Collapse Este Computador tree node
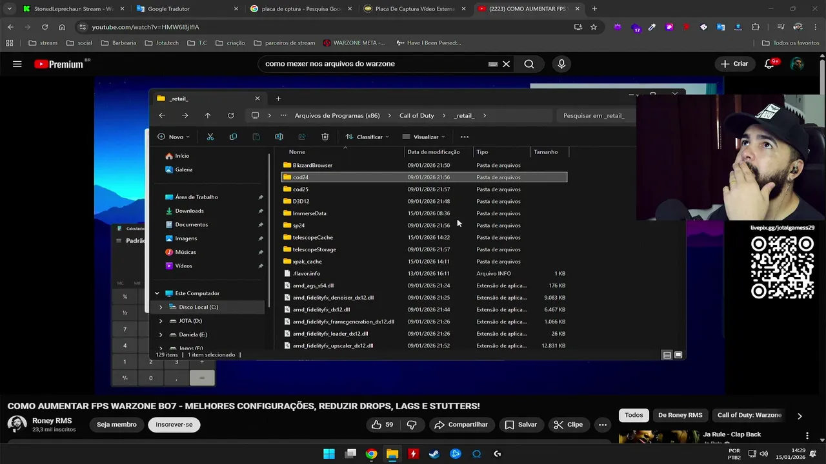826x464 pixels. click(x=157, y=293)
